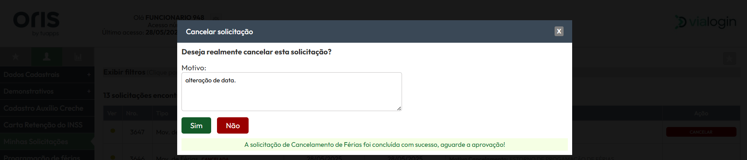Viewport: 747px width, 160px height.
Task: Select the user profile tab icon
Action: [x=47, y=57]
